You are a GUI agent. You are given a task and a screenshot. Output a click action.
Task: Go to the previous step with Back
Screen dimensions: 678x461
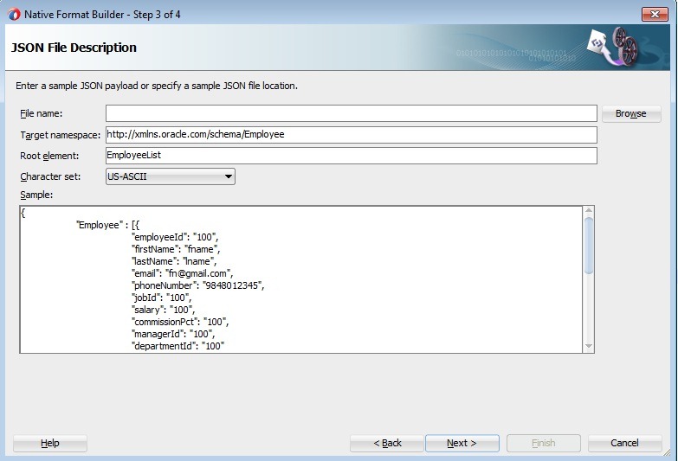coord(387,443)
